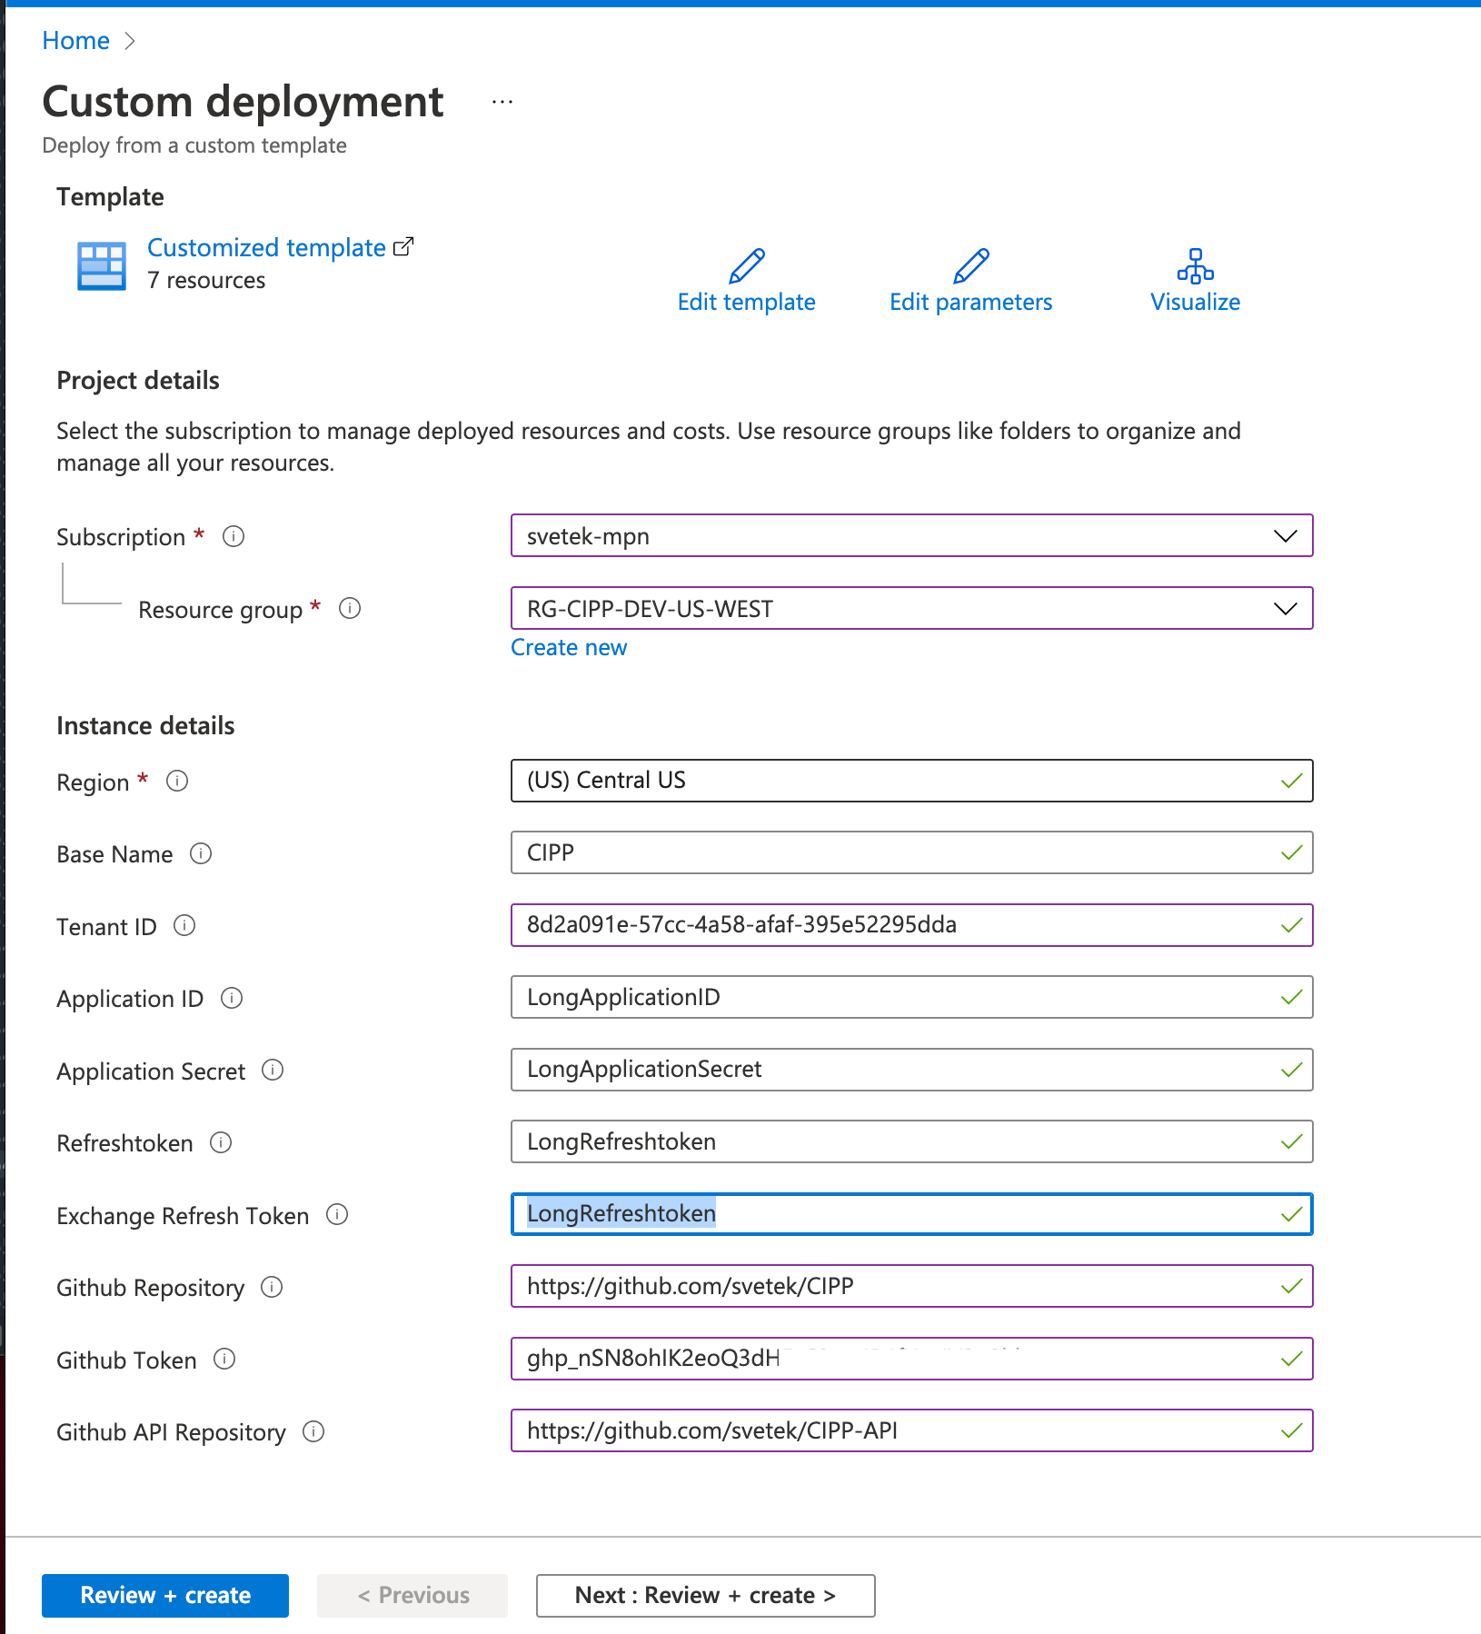View Application Secret info tooltip
This screenshot has height=1634, width=1481.
(272, 1071)
